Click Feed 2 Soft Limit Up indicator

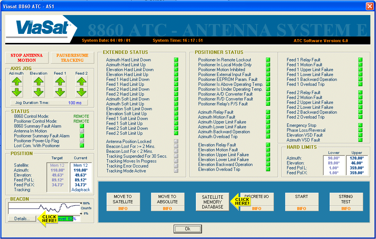[x=176, y=133]
